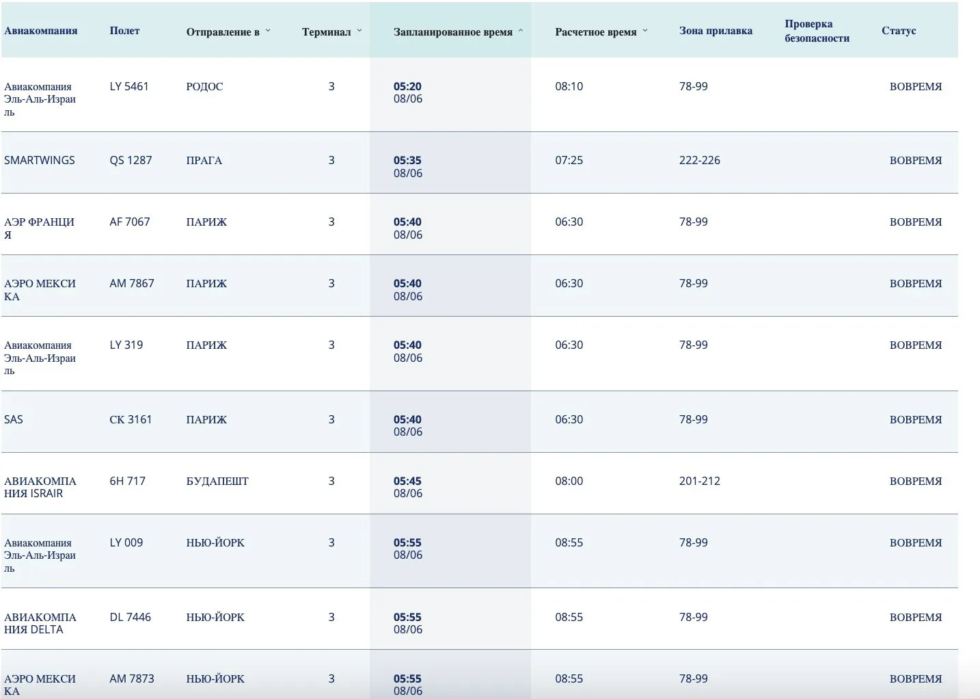Click ВОВРЕМЯ status in the 6H 717 row
This screenshot has width=980, height=699.
(916, 481)
